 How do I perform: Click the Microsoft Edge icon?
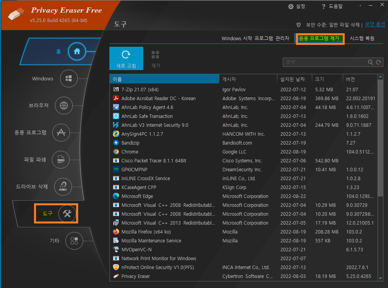116,196
